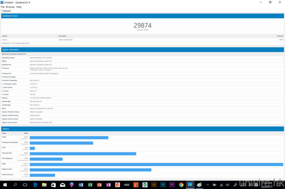Image resolution: width=285 pixels, height=189 pixels.
Task: Click the taskbar search magnifier icon
Action: [15, 185]
